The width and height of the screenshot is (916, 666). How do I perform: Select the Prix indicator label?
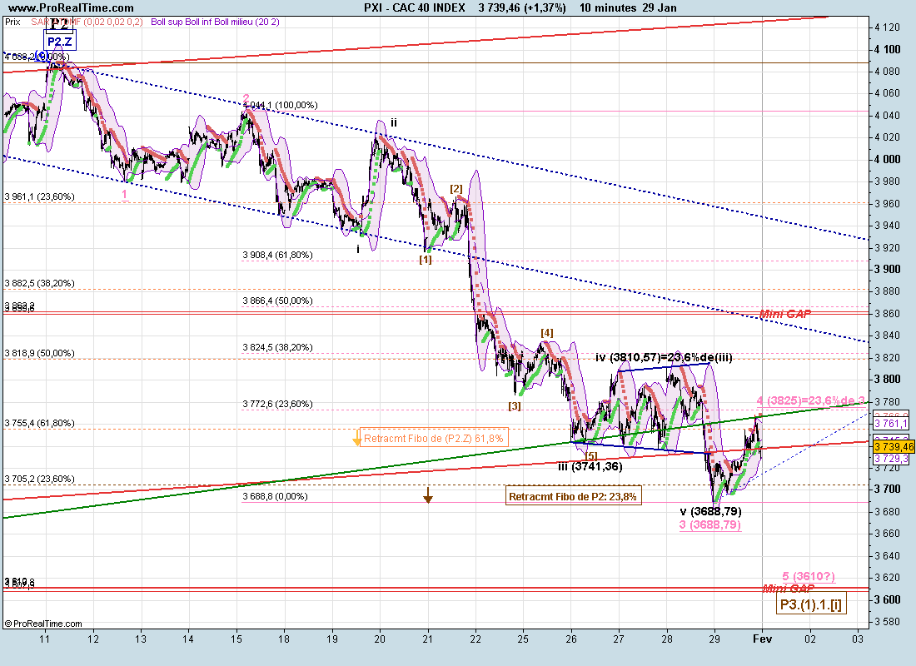(x=12, y=22)
